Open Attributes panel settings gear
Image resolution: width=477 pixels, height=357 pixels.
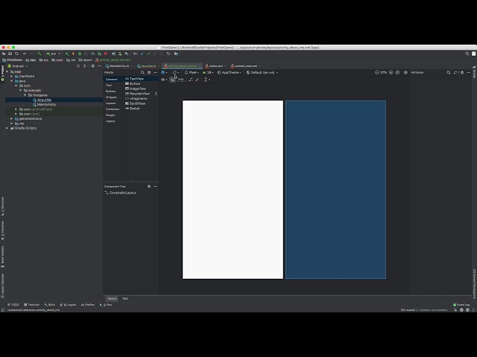pyautogui.click(x=462, y=73)
